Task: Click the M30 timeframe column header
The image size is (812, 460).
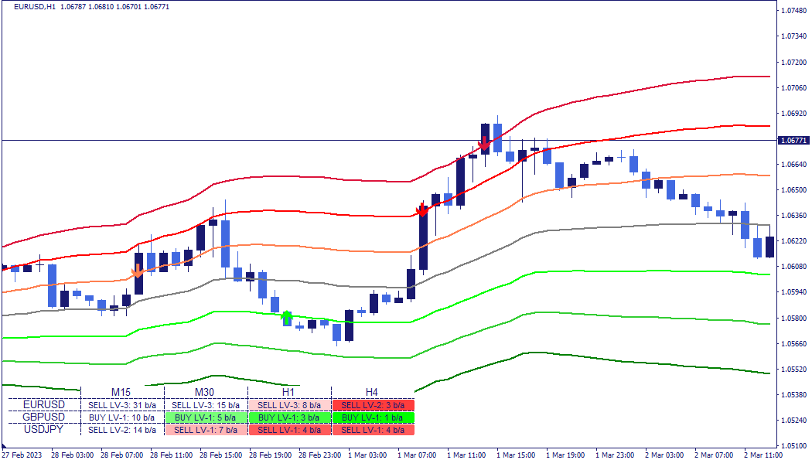Action: pyautogui.click(x=206, y=392)
